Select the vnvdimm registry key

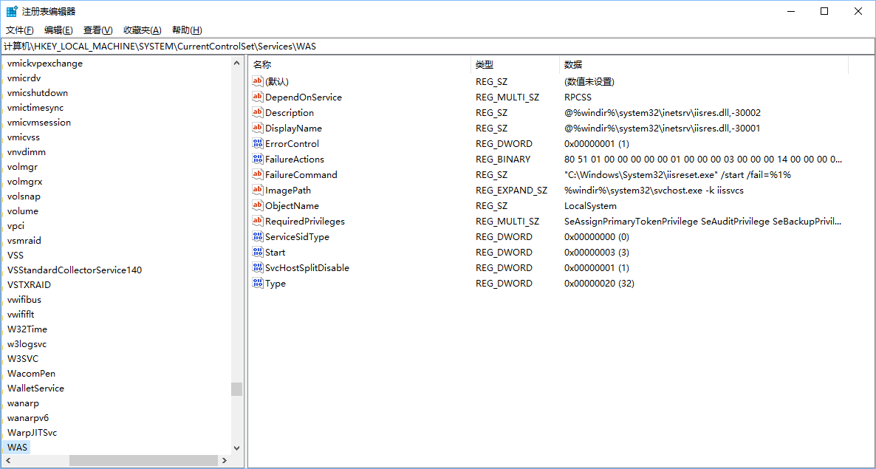pos(27,152)
